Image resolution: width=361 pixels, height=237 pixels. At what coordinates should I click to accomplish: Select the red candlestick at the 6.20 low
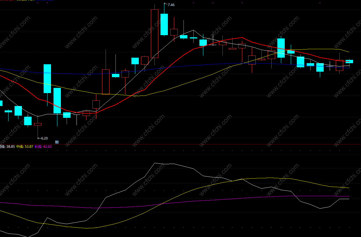click(x=38, y=124)
